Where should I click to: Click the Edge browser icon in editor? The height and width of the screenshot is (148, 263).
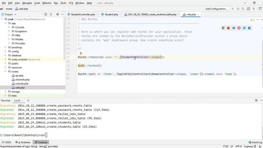coord(249,28)
